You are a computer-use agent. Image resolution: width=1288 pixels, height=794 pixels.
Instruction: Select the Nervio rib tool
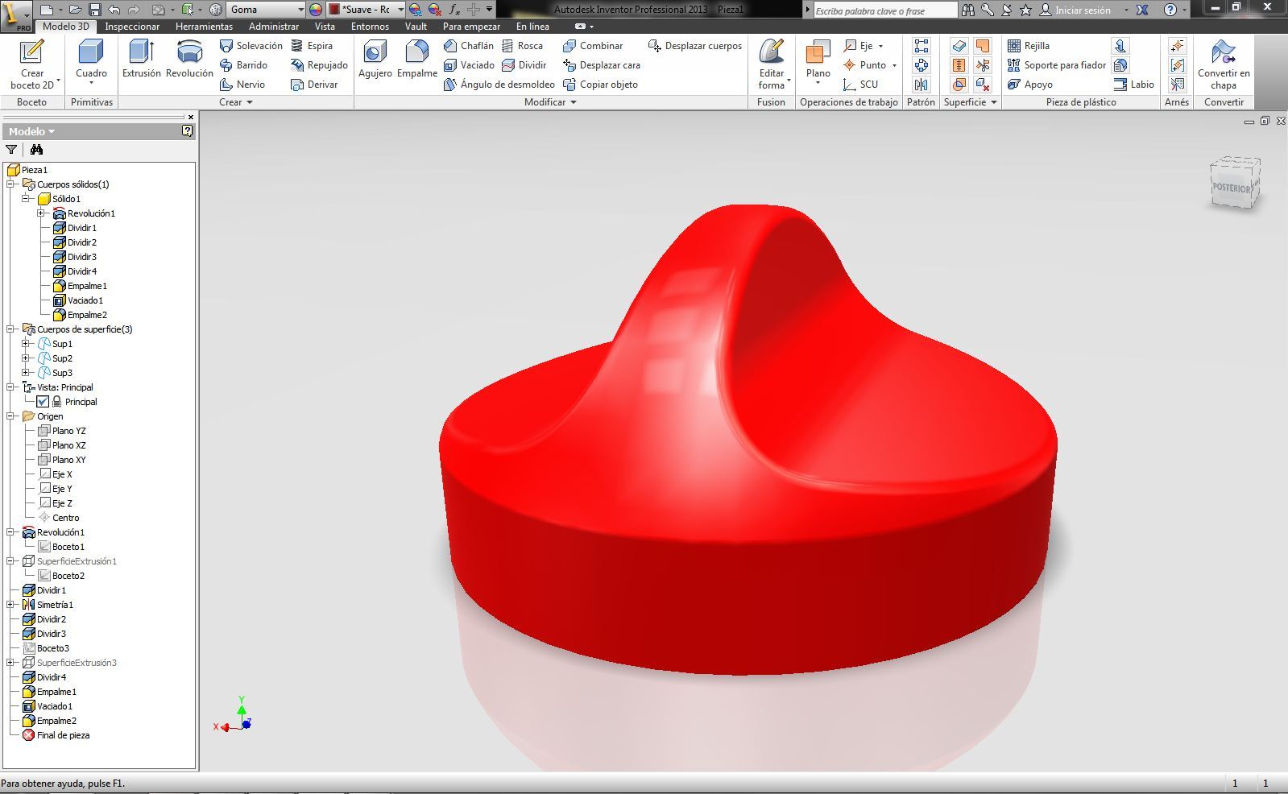[x=242, y=85]
